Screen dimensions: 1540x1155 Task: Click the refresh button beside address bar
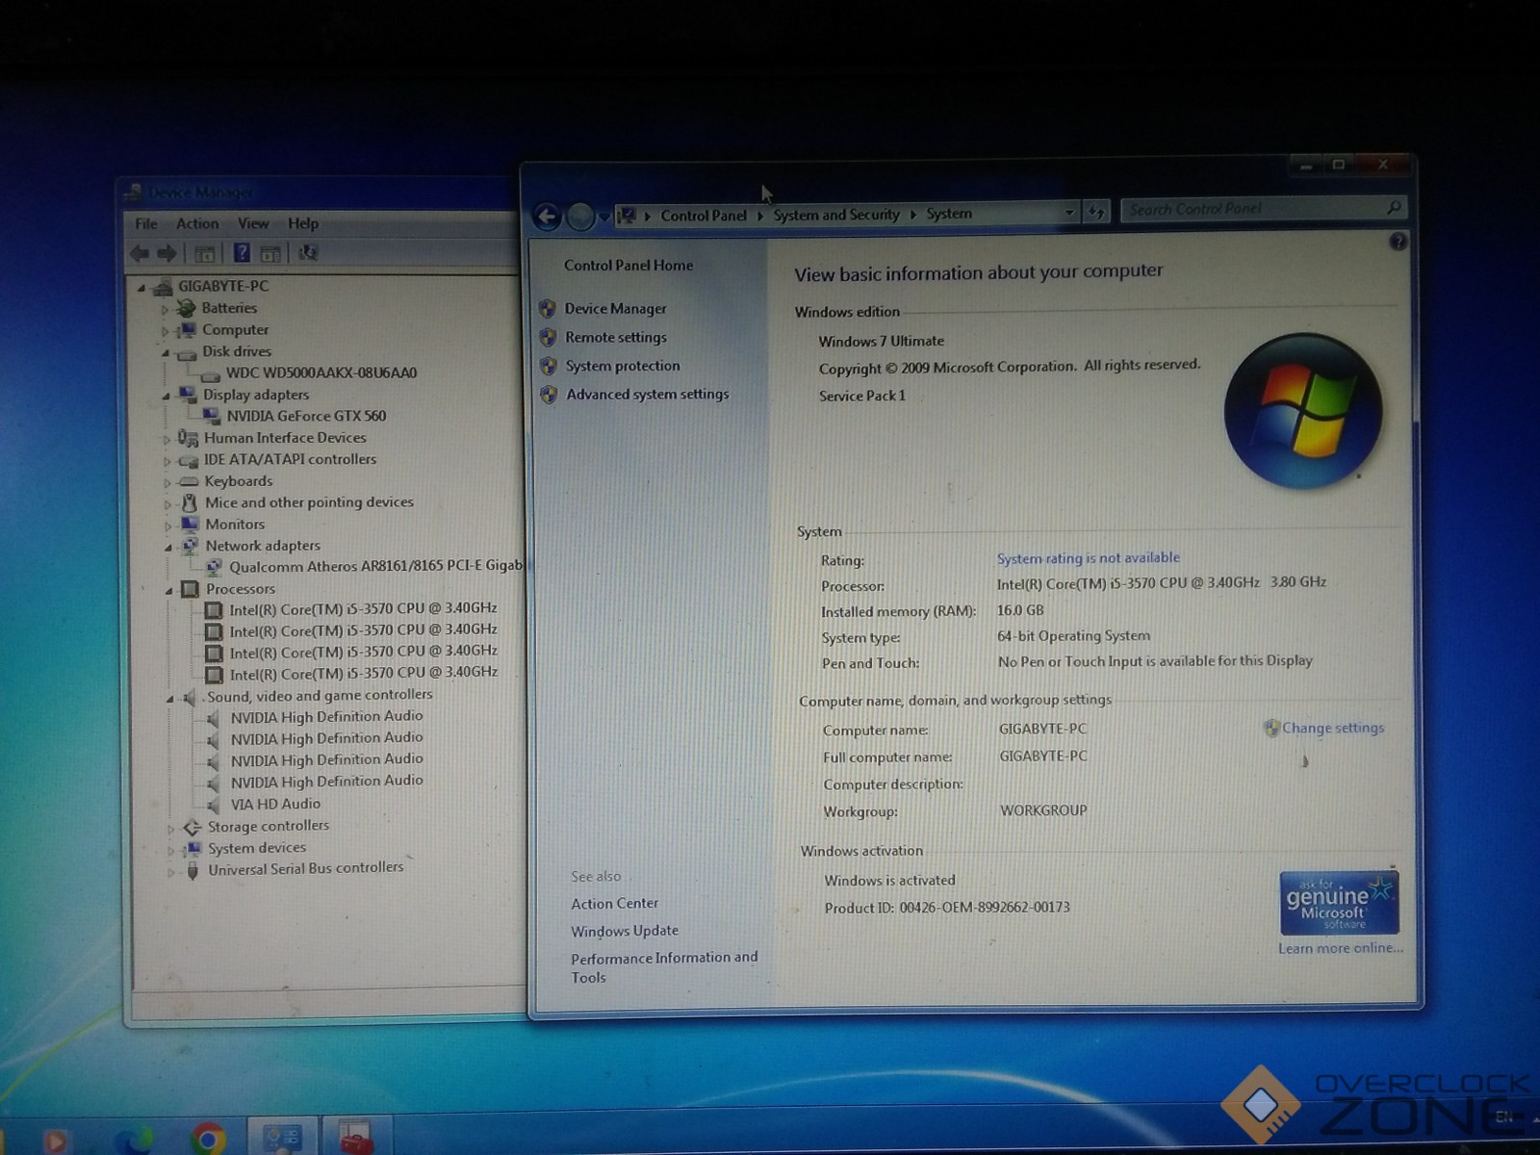1096,212
